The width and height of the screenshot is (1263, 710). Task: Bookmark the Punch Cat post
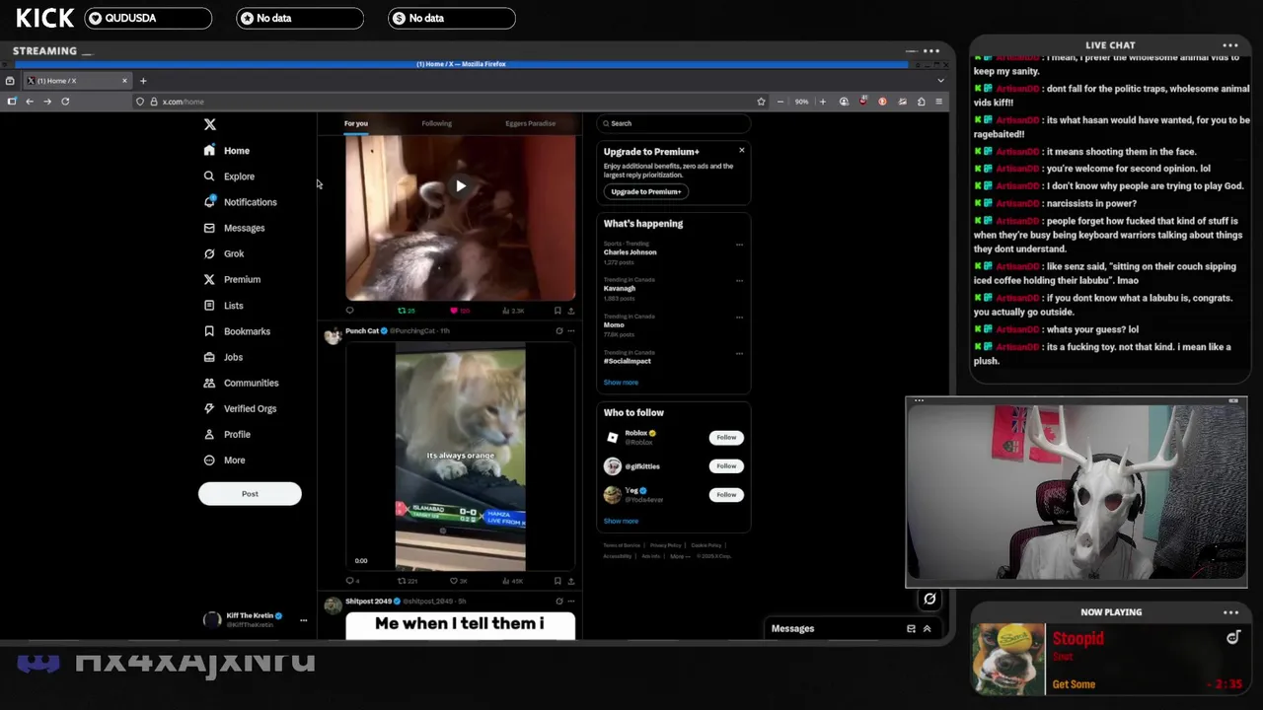[557, 581]
